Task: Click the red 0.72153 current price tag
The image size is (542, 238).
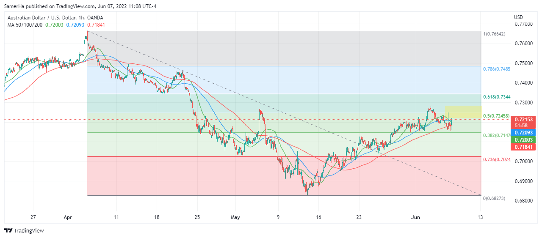Action: [x=523, y=120]
